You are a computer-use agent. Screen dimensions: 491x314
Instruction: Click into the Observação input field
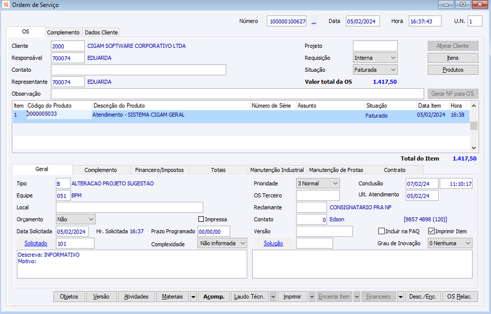[238, 93]
